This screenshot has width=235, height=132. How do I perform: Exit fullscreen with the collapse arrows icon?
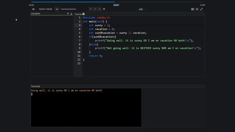click(202, 9)
